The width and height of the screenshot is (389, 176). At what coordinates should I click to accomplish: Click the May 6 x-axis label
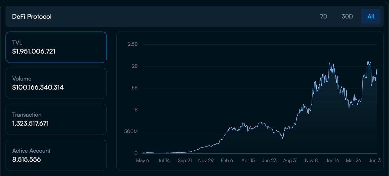[143, 160]
